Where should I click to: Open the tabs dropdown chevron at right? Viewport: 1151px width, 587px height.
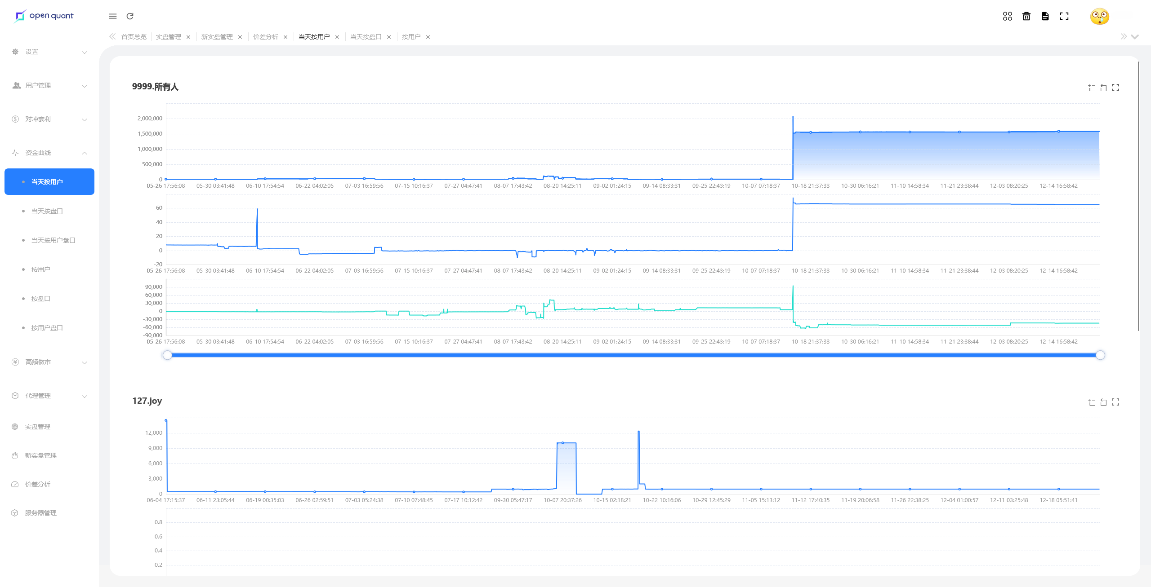(1135, 37)
